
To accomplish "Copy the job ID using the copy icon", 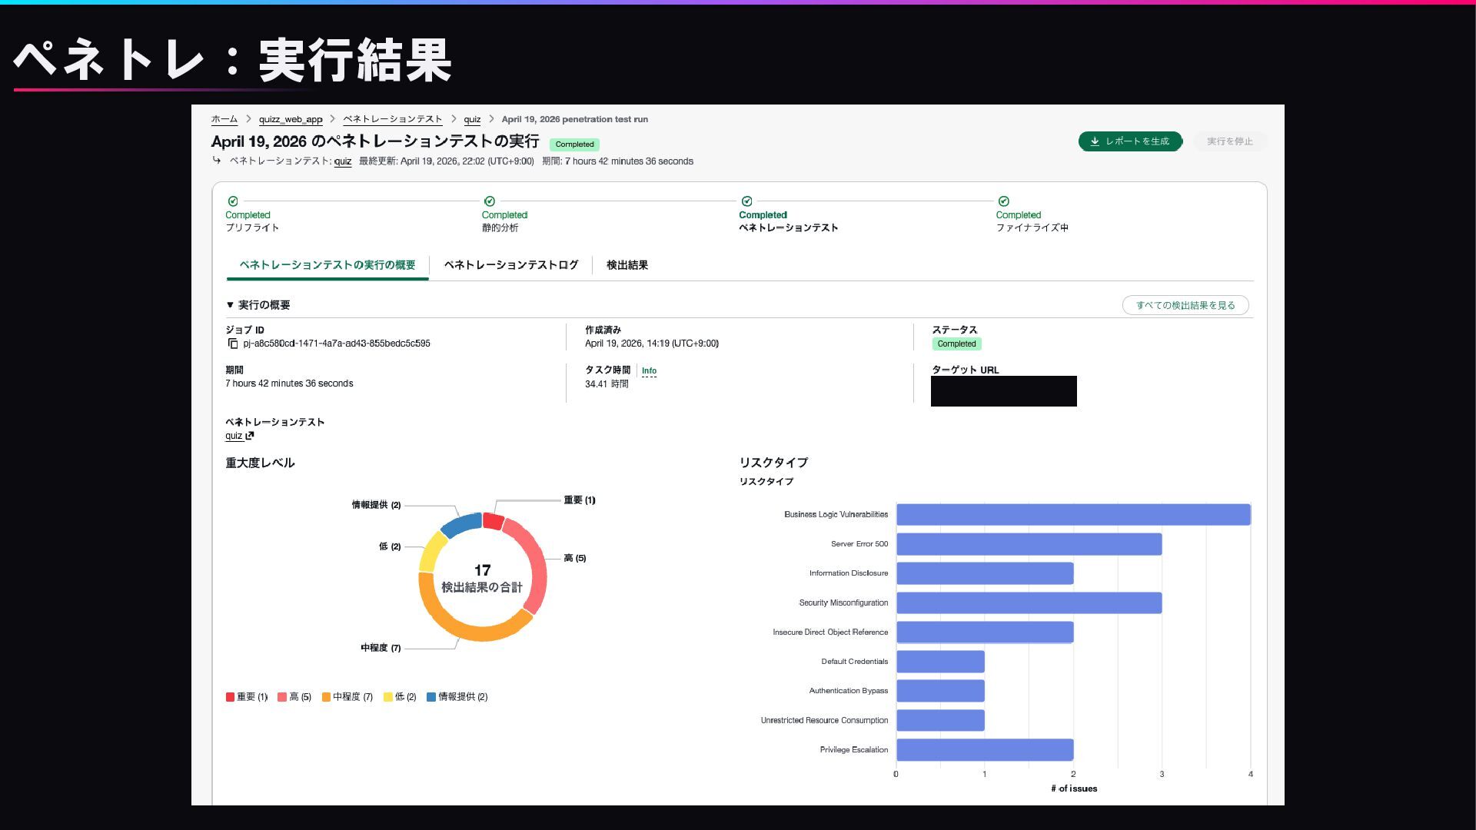I will click(x=233, y=344).
